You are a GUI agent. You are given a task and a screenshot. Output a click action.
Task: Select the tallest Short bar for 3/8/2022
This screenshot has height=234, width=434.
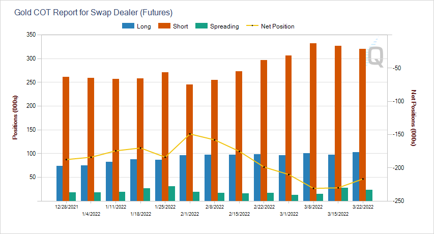pos(313,122)
